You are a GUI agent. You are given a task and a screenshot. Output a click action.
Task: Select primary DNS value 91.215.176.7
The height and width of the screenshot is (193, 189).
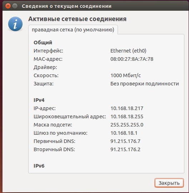pos(125,141)
